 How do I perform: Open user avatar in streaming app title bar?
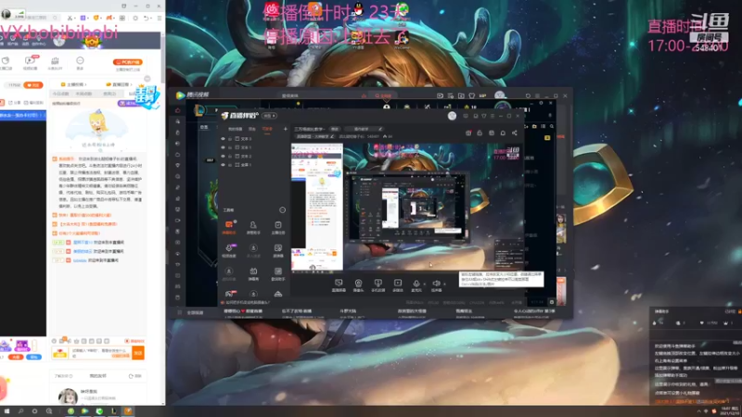452,116
